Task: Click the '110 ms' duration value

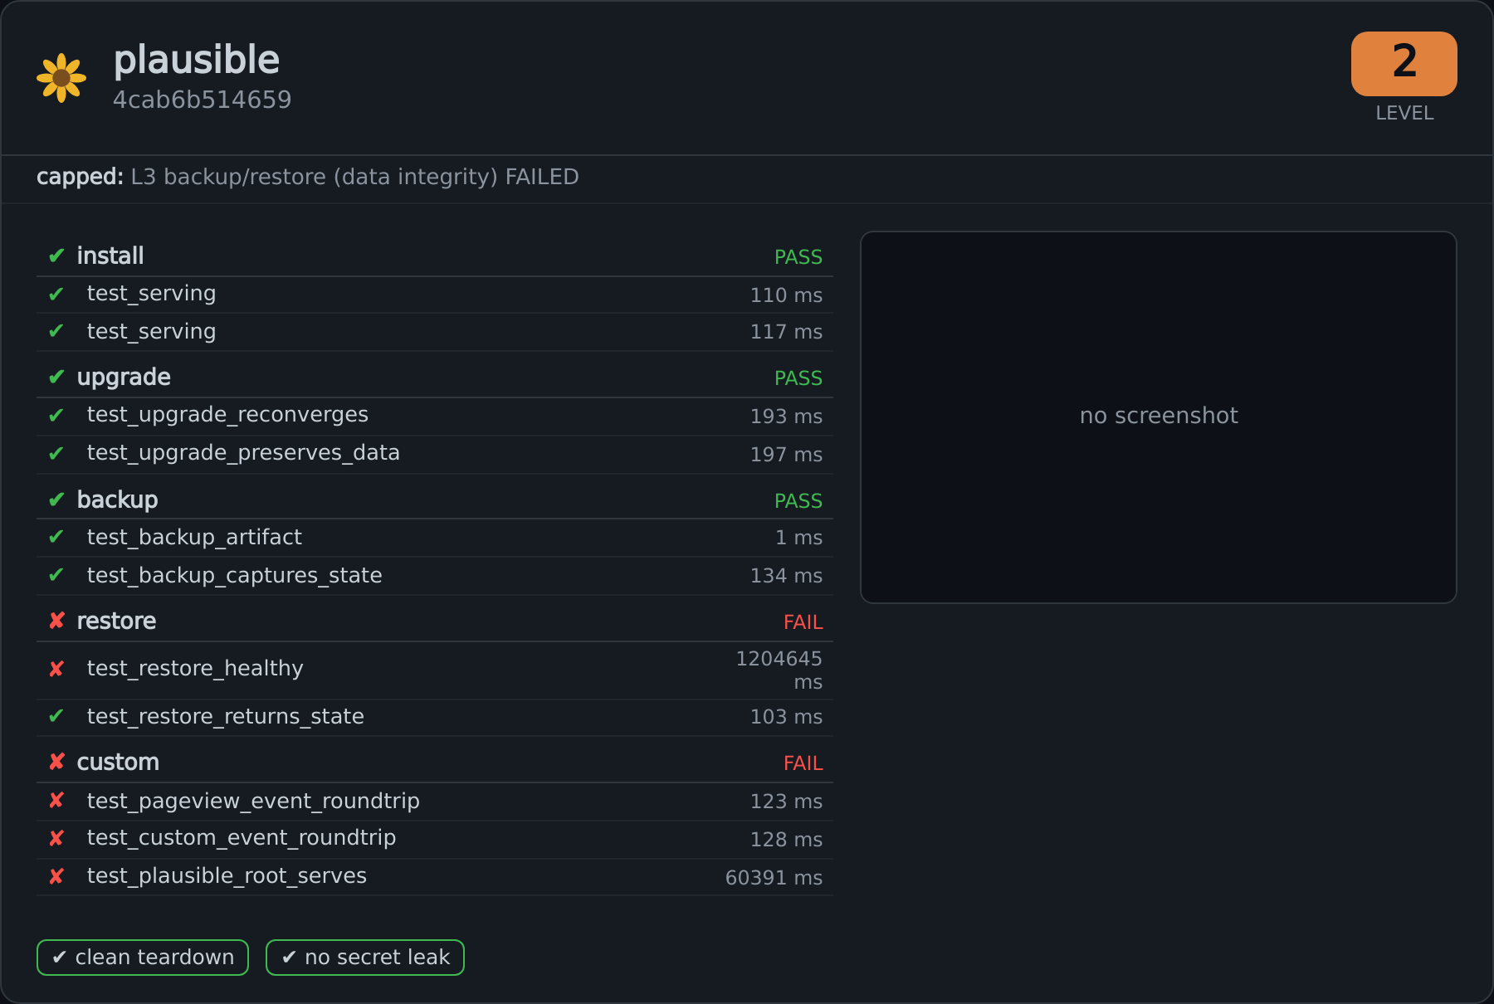Action: point(787,295)
